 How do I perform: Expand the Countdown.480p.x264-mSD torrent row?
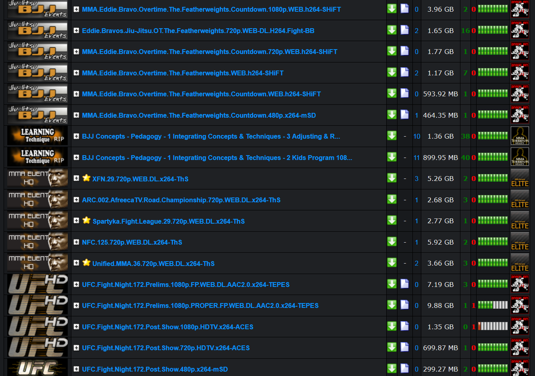pos(76,115)
